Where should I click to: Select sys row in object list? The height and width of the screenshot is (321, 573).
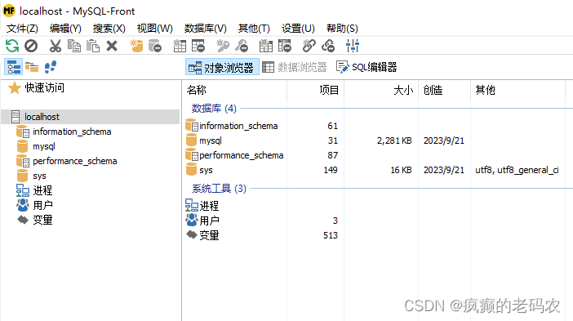point(206,170)
